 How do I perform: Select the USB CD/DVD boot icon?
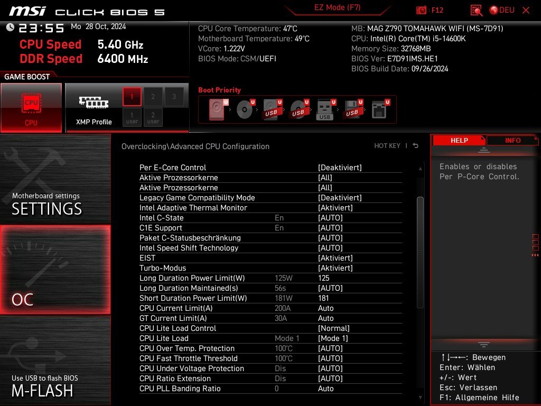tap(299, 109)
